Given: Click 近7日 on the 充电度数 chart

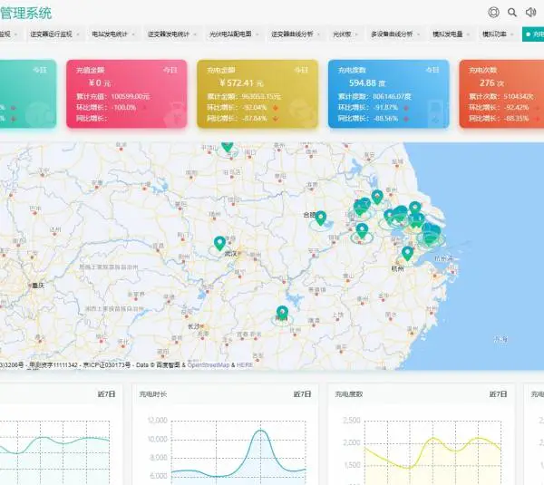Looking at the screenshot, I should 498,393.
